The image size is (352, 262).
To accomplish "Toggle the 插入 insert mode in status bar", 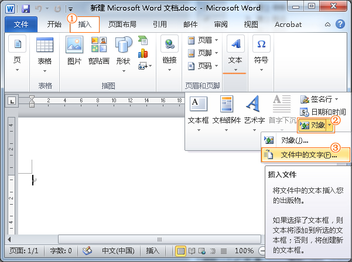I will [x=152, y=250].
